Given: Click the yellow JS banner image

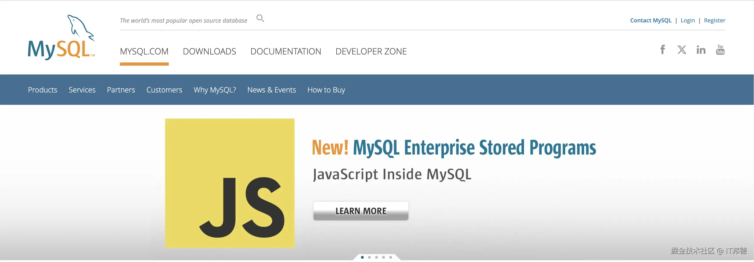Looking at the screenshot, I should (230, 183).
